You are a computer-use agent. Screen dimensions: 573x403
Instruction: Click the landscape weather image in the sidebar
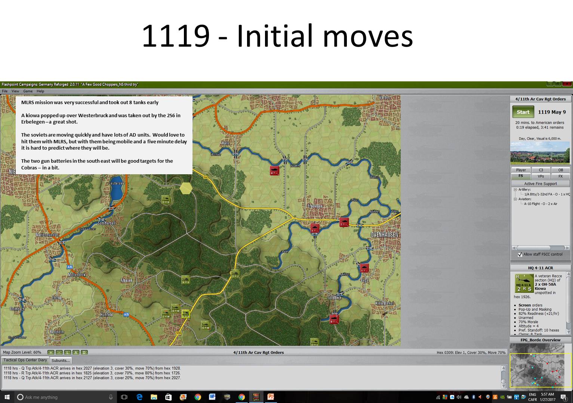click(x=540, y=153)
